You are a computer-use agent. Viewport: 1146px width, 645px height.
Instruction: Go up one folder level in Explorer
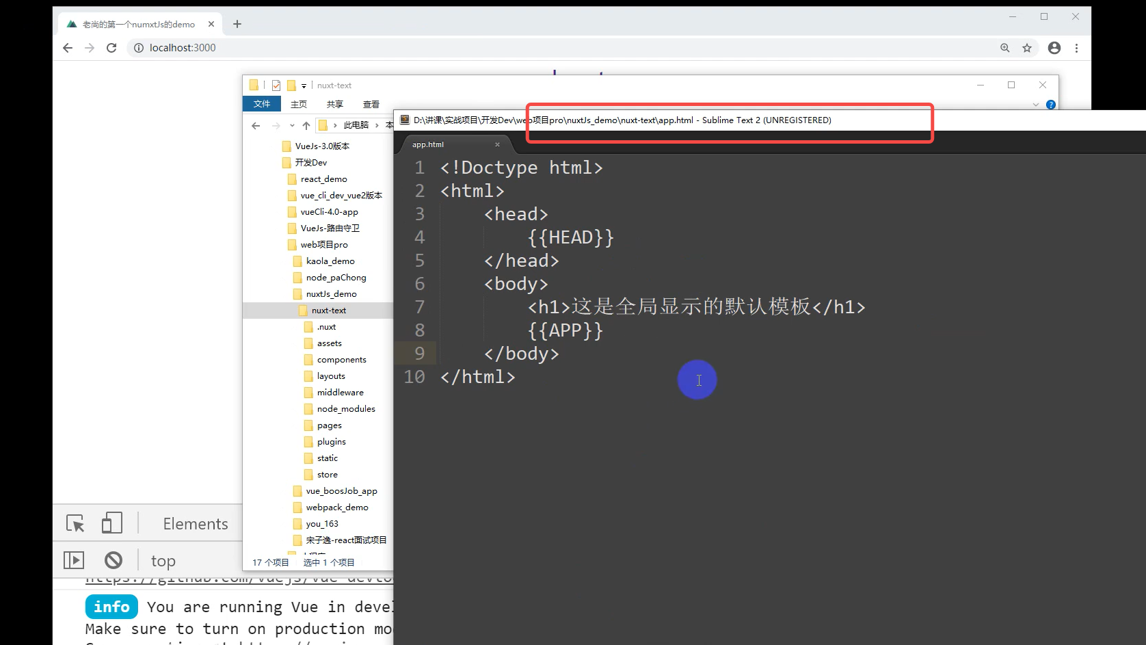pyautogui.click(x=306, y=125)
